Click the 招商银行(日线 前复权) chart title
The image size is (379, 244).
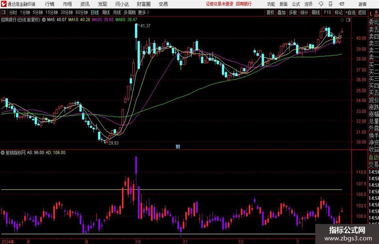coord(20,20)
